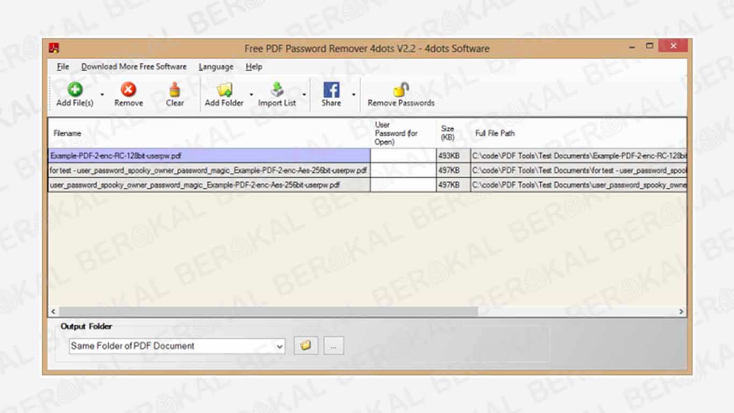Click the Remove Passwords padlock icon
734x413 pixels.
tap(401, 89)
